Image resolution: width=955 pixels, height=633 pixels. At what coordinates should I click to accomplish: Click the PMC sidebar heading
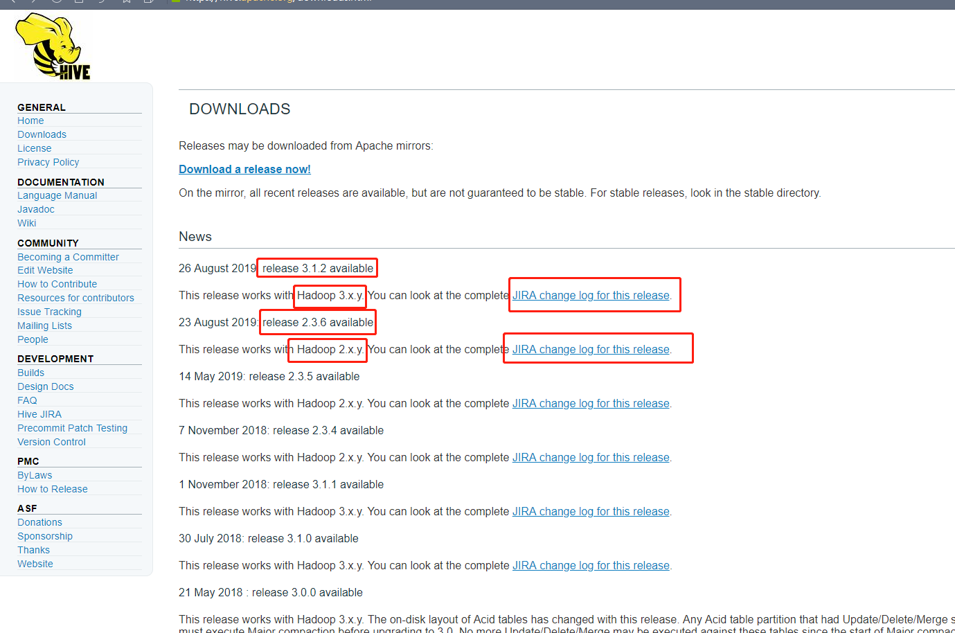28,461
